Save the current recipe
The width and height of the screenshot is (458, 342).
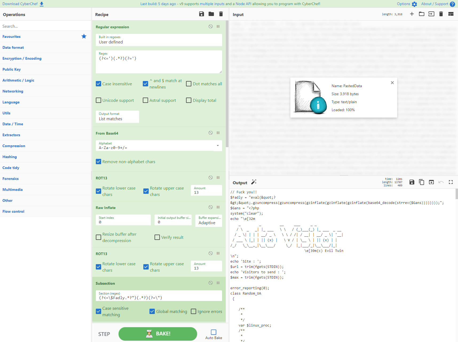[202, 14]
